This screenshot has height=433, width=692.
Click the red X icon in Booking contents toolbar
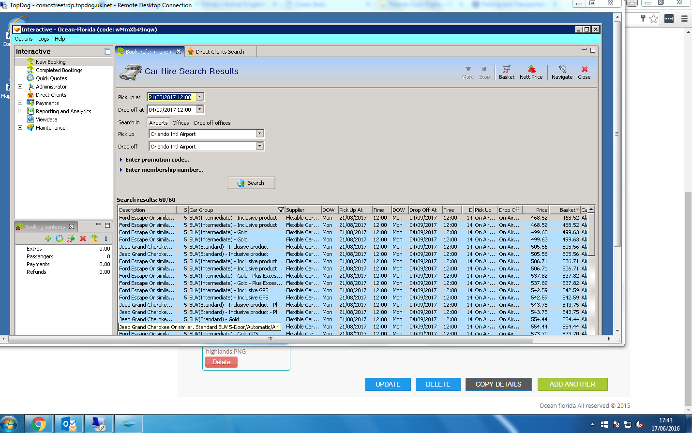[83, 239]
